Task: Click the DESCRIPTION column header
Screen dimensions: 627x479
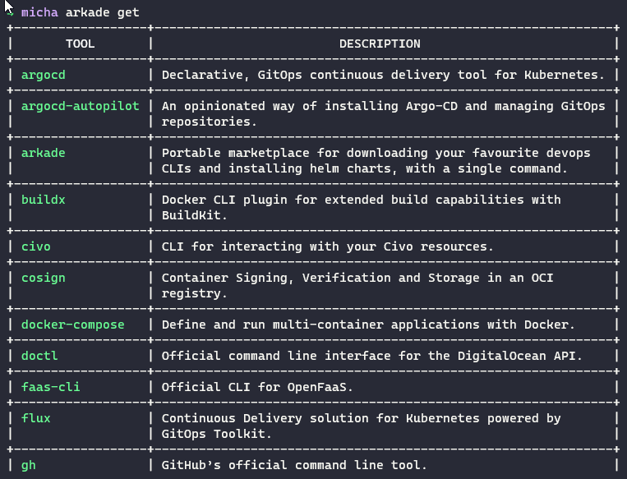Action: (379, 44)
